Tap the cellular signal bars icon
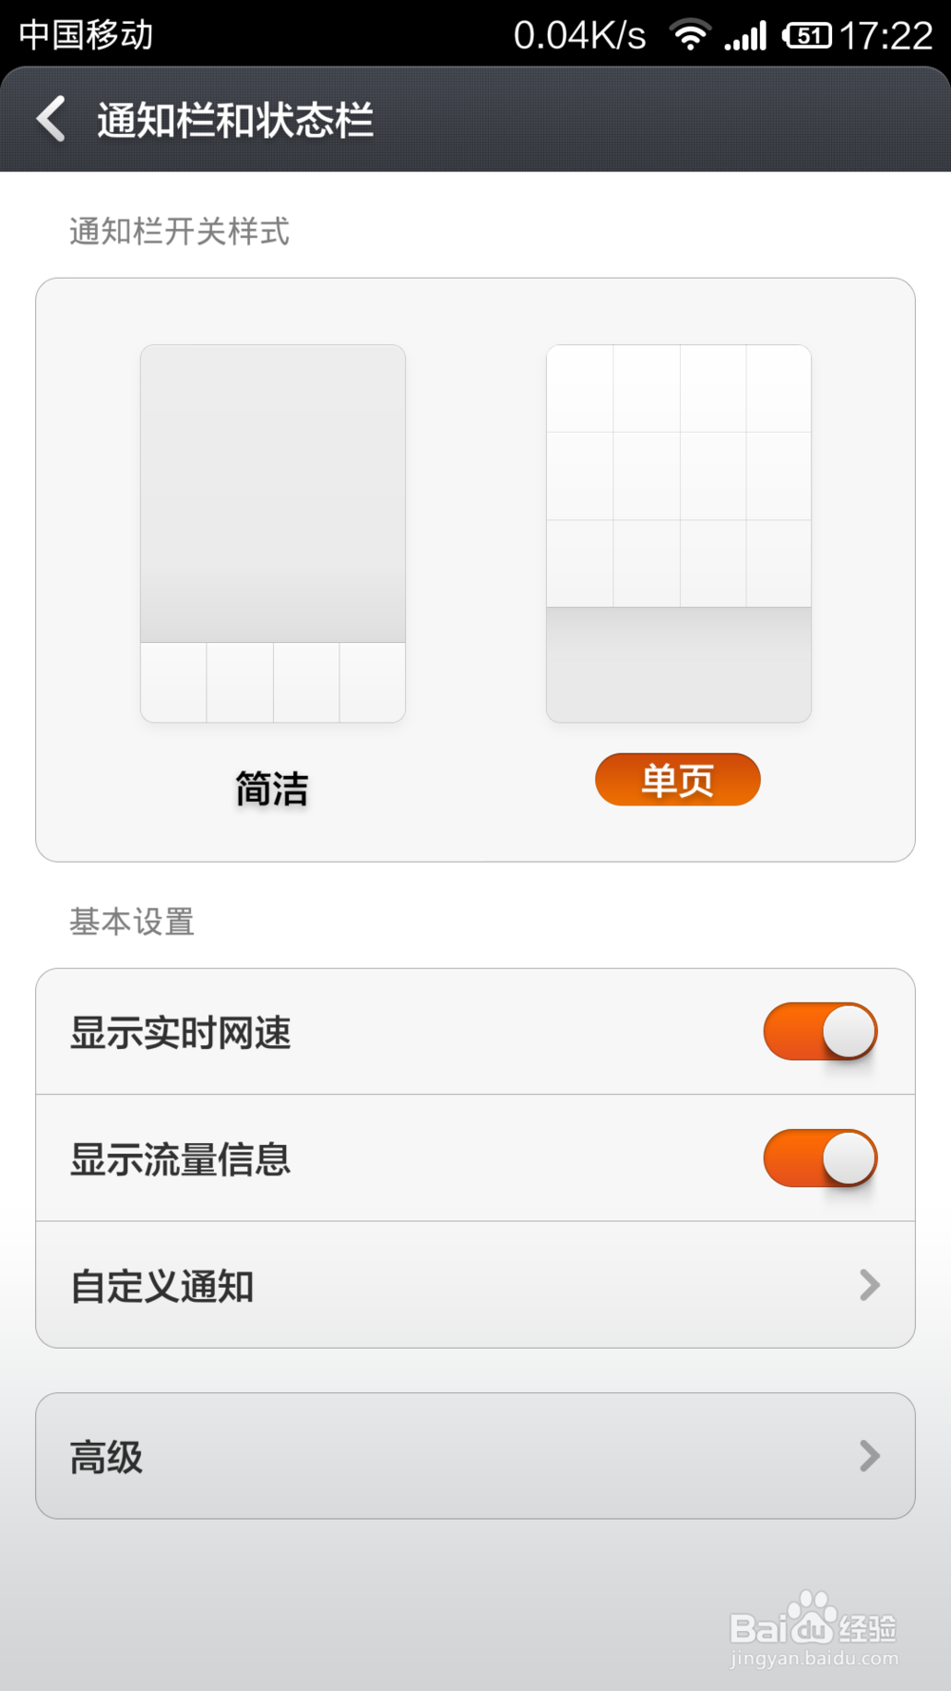The image size is (951, 1691). click(746, 36)
